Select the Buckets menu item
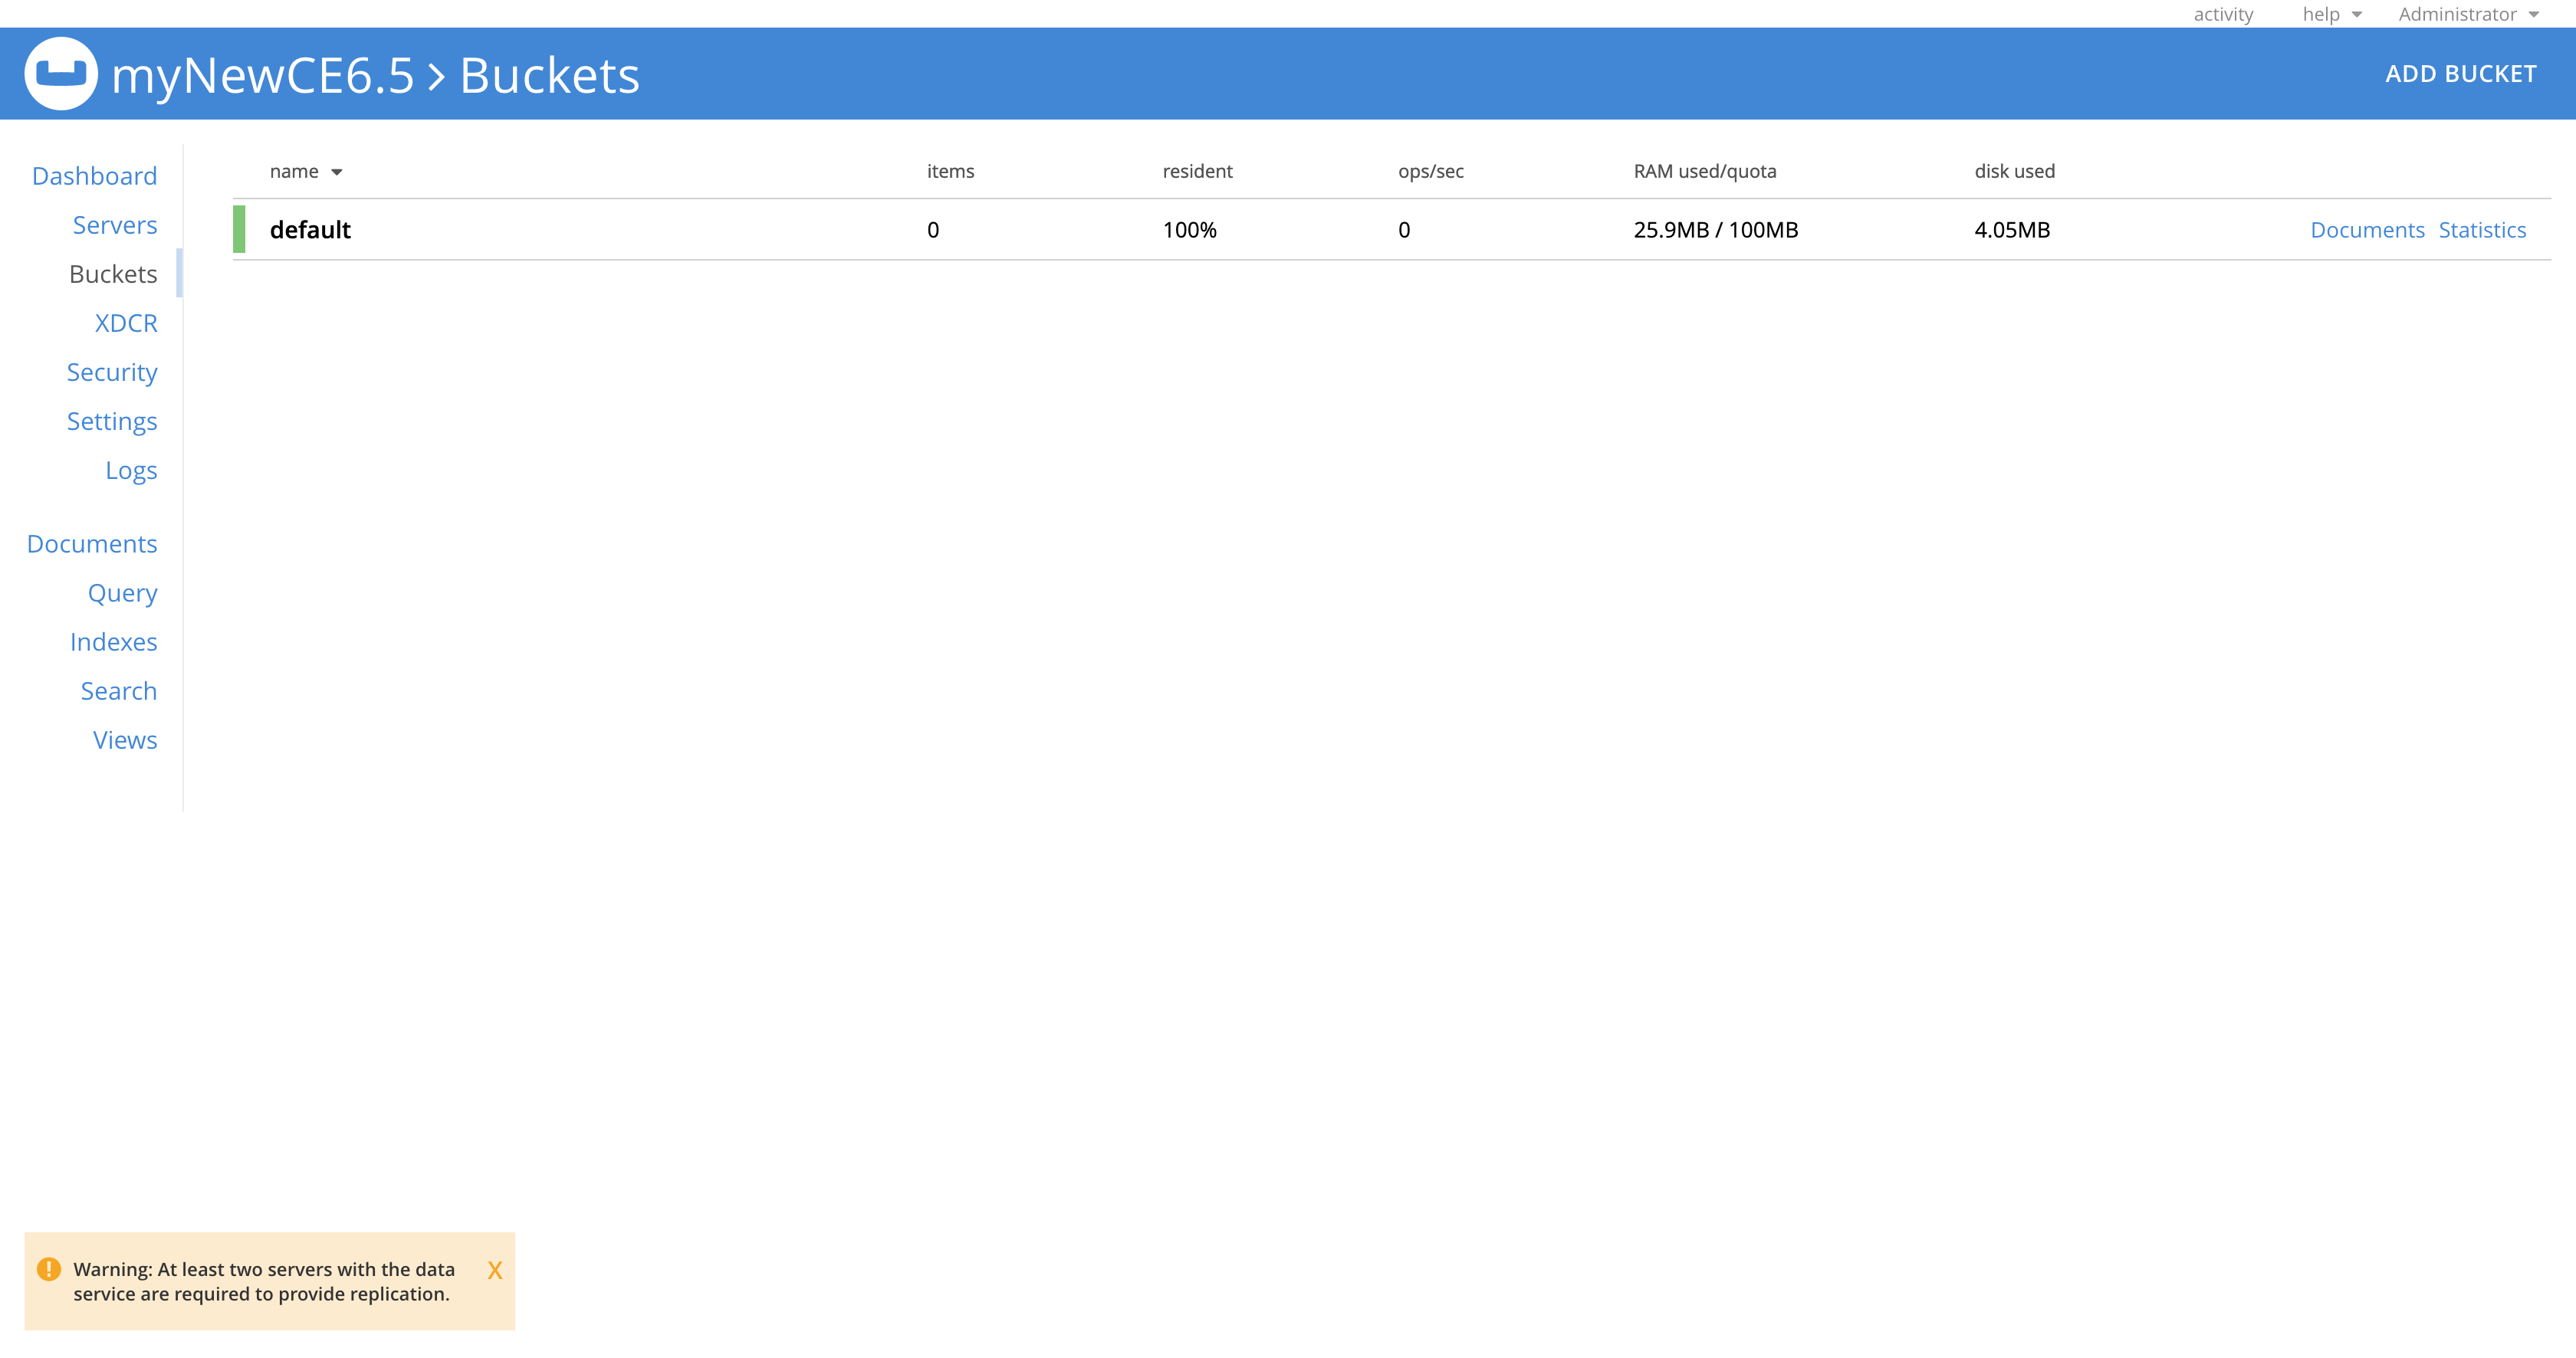2576x1358 pixels. click(x=110, y=273)
